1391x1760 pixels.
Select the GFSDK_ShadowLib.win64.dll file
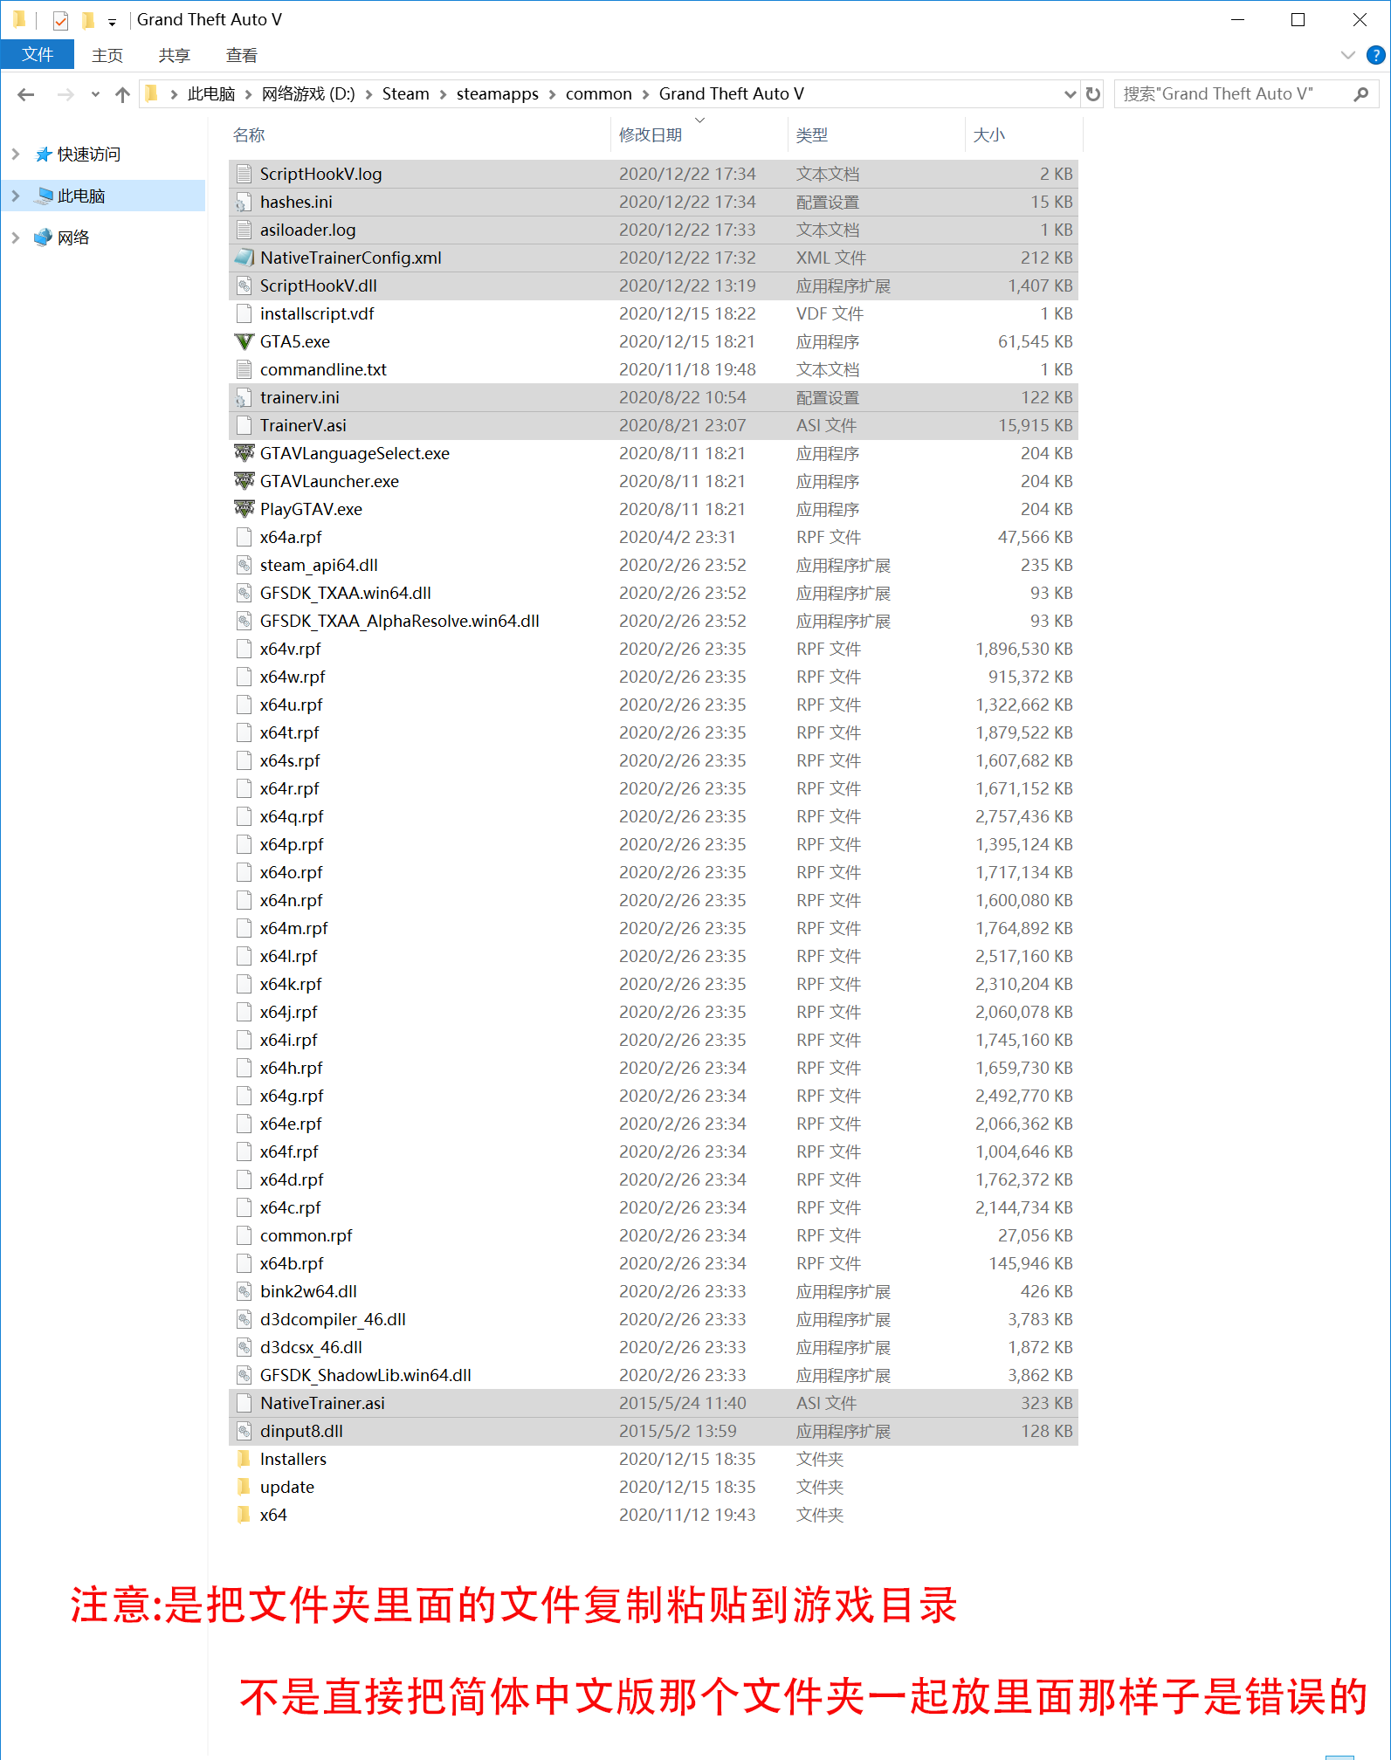pos(653,1375)
